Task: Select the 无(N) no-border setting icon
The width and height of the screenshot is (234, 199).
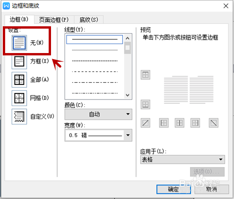Action: [19, 43]
